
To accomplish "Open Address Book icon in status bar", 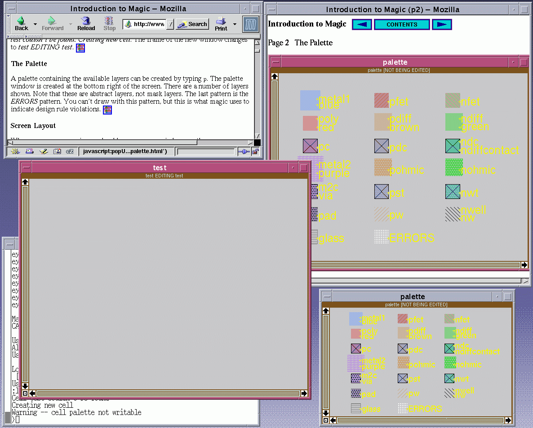I will click(57, 151).
